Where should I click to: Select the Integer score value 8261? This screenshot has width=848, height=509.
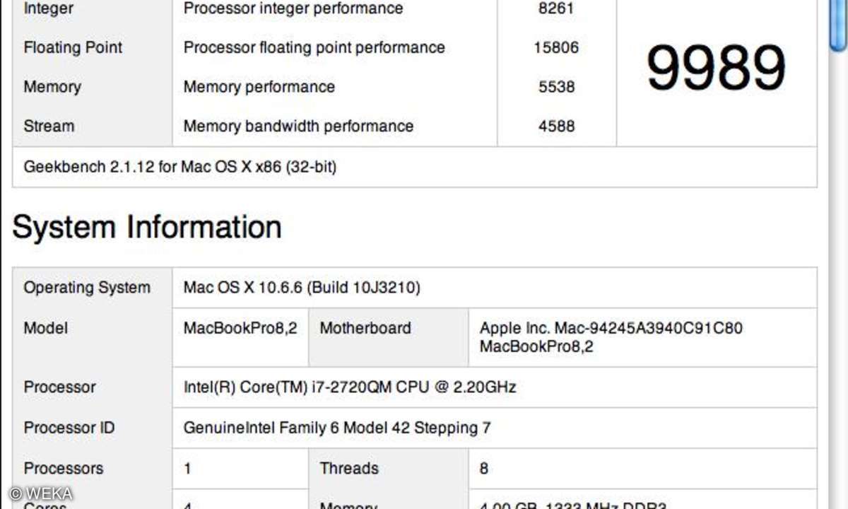[555, 8]
